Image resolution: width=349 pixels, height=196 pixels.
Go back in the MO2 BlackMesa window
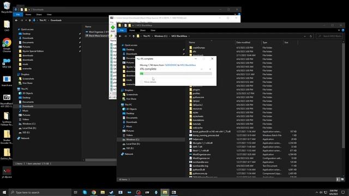click(120, 36)
